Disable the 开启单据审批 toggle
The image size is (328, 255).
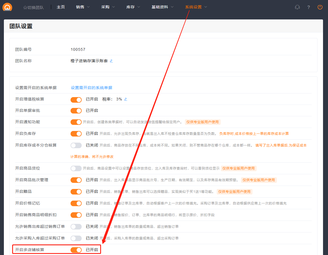76,111
